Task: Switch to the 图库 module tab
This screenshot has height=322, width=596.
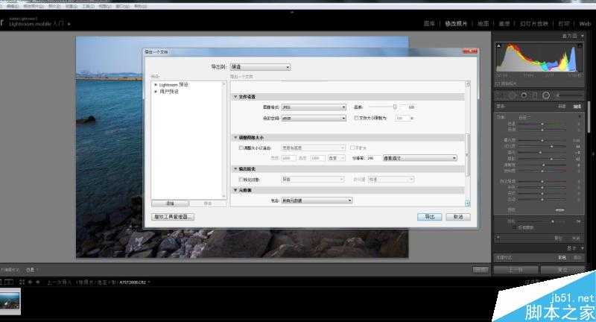Action: click(x=429, y=24)
